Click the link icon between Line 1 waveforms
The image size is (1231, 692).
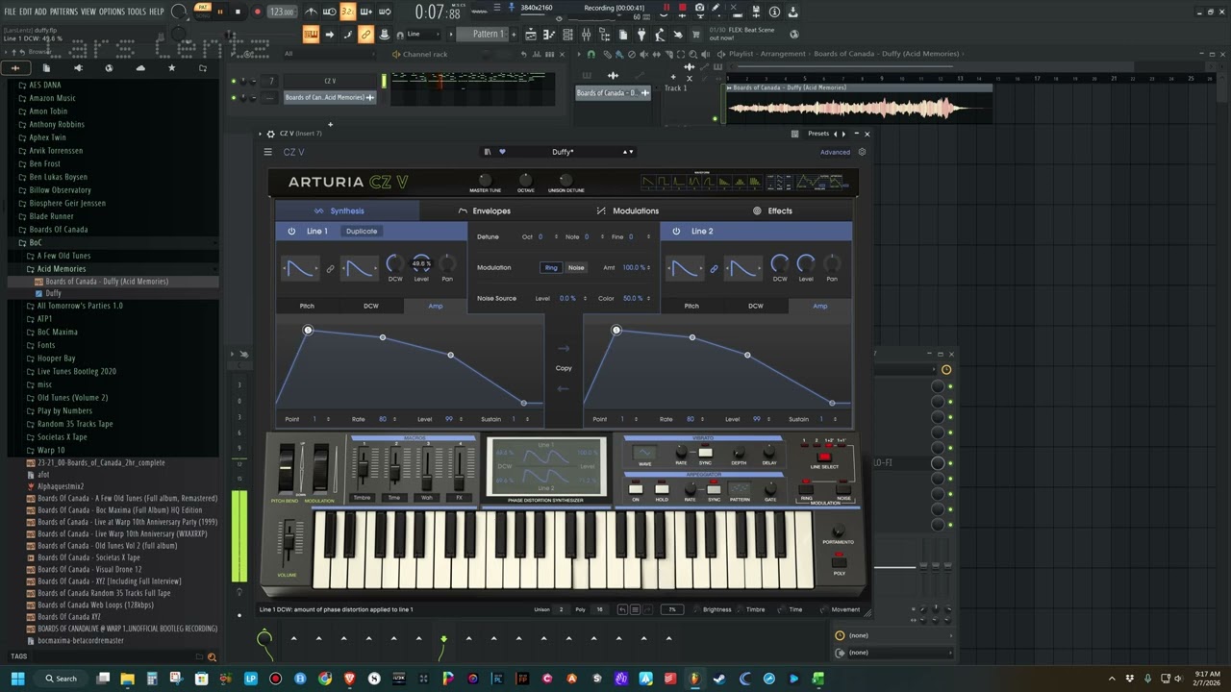pos(330,269)
